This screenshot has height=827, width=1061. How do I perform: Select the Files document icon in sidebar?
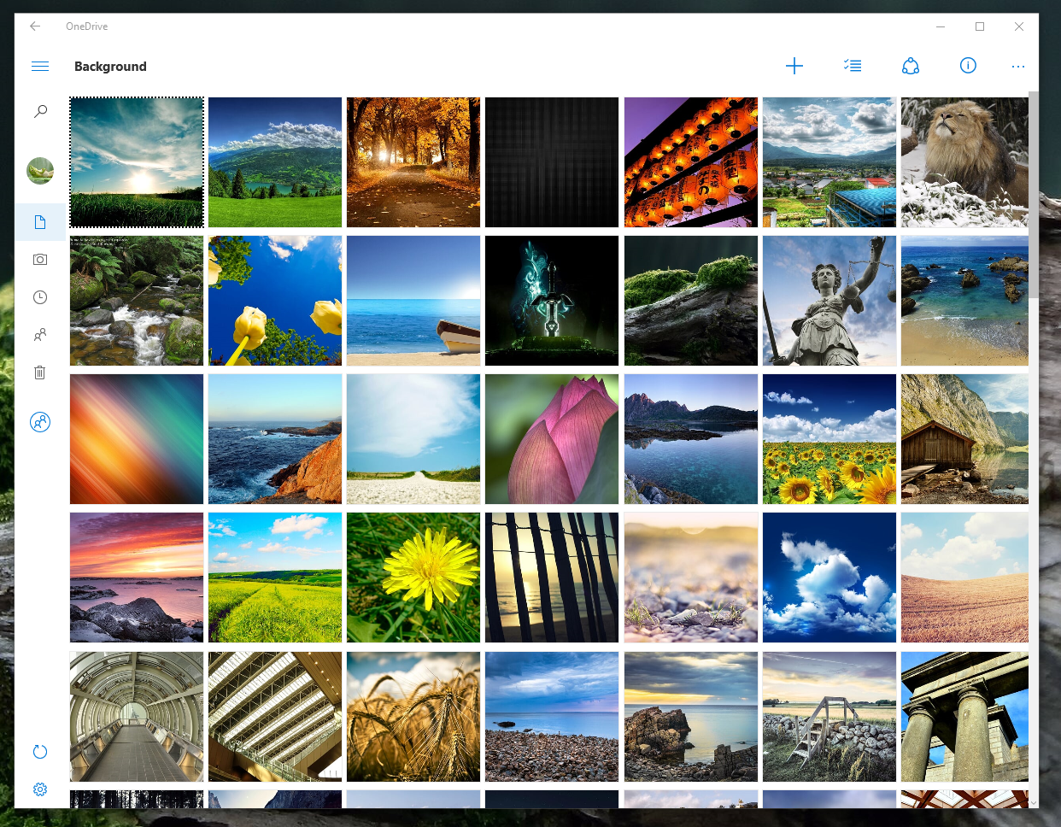point(39,221)
